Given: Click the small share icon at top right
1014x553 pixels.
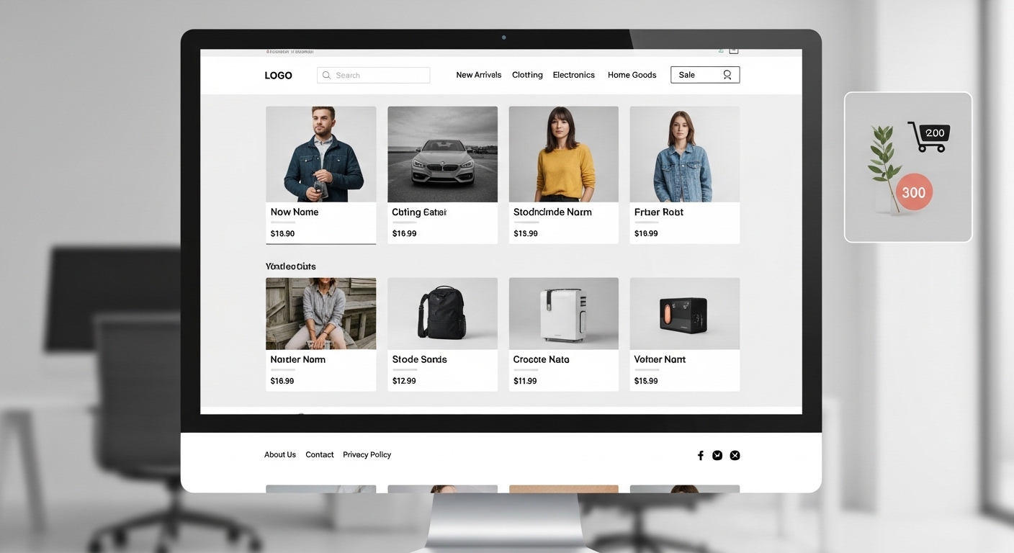Looking at the screenshot, I should coord(721,50).
